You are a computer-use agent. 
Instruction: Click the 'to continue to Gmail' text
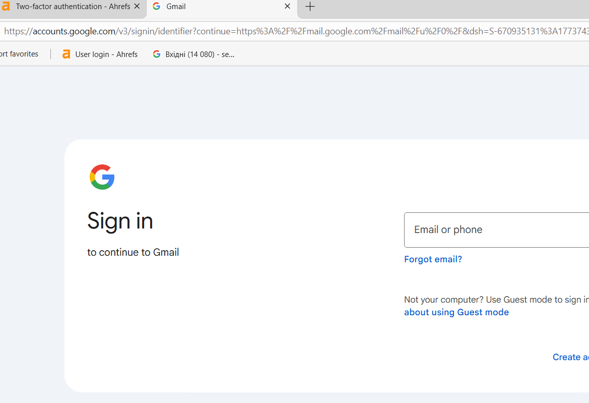(x=133, y=252)
